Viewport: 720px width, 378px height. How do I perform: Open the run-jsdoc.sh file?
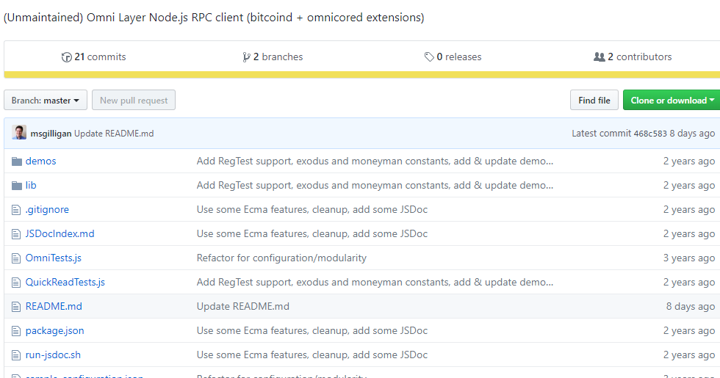[53, 355]
